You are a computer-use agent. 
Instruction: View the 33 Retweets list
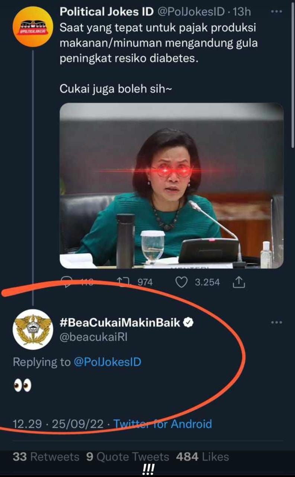tap(46, 457)
